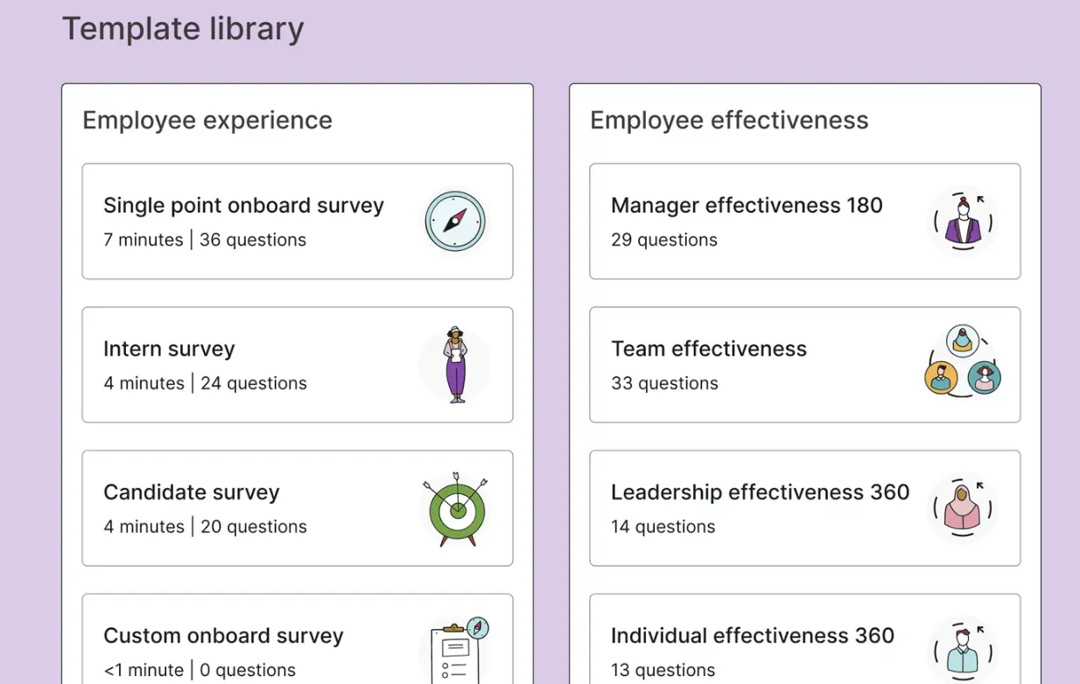Screen dimensions: 1080x684
Task: Click the person icon on Individual effectiveness 360
Action: pyautogui.click(x=962, y=647)
